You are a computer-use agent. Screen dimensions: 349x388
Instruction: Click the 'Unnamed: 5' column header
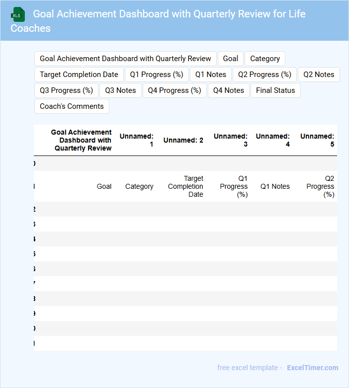[317, 140]
